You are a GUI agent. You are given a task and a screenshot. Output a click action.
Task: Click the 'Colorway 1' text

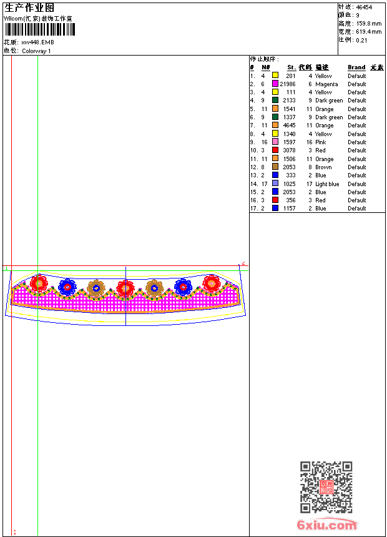point(36,51)
